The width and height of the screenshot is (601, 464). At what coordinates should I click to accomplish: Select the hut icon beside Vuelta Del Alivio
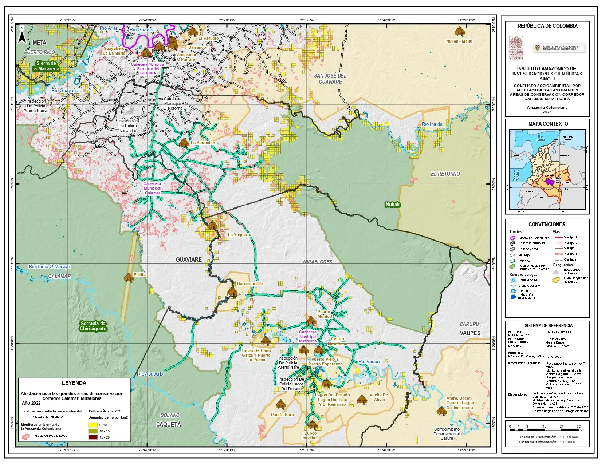tap(362, 400)
